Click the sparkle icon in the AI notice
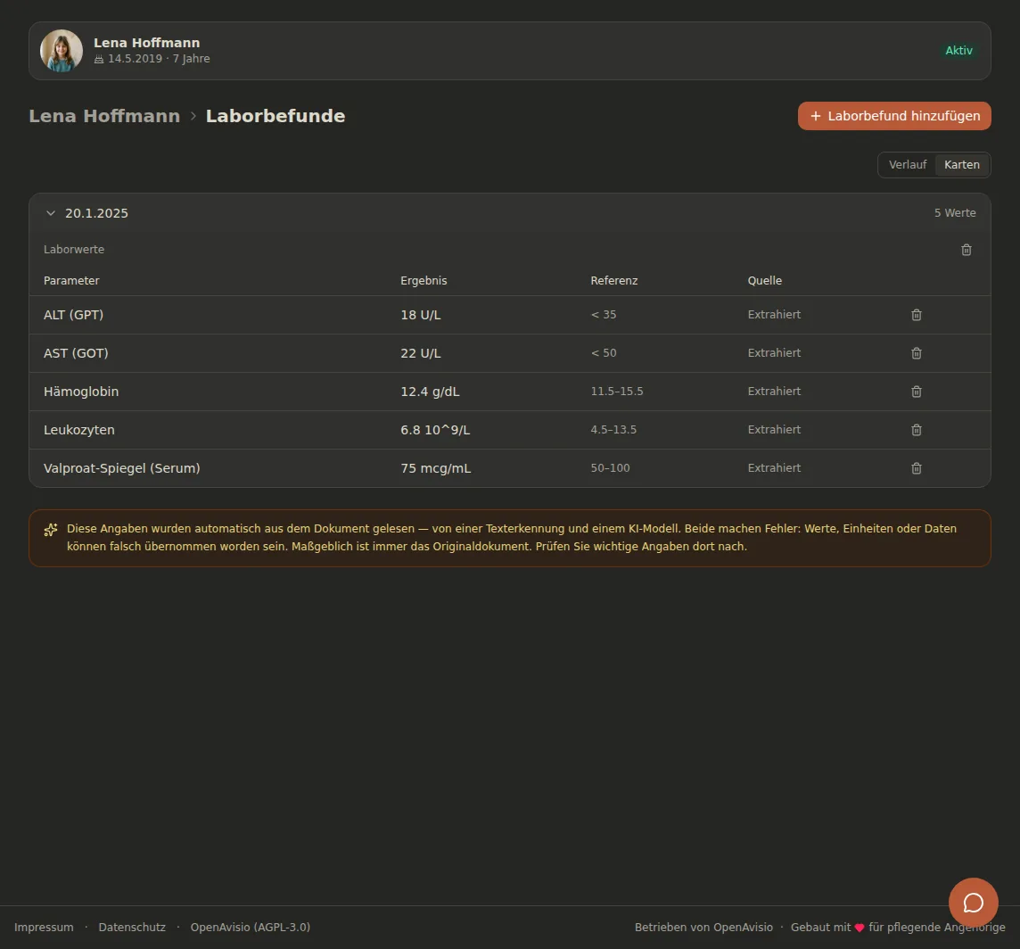 click(51, 530)
